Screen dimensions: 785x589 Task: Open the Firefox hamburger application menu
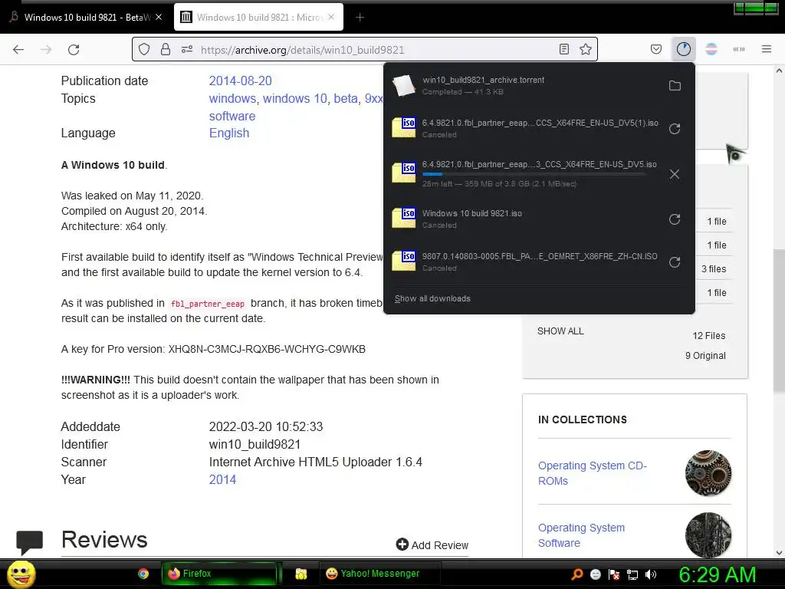pyautogui.click(x=766, y=49)
